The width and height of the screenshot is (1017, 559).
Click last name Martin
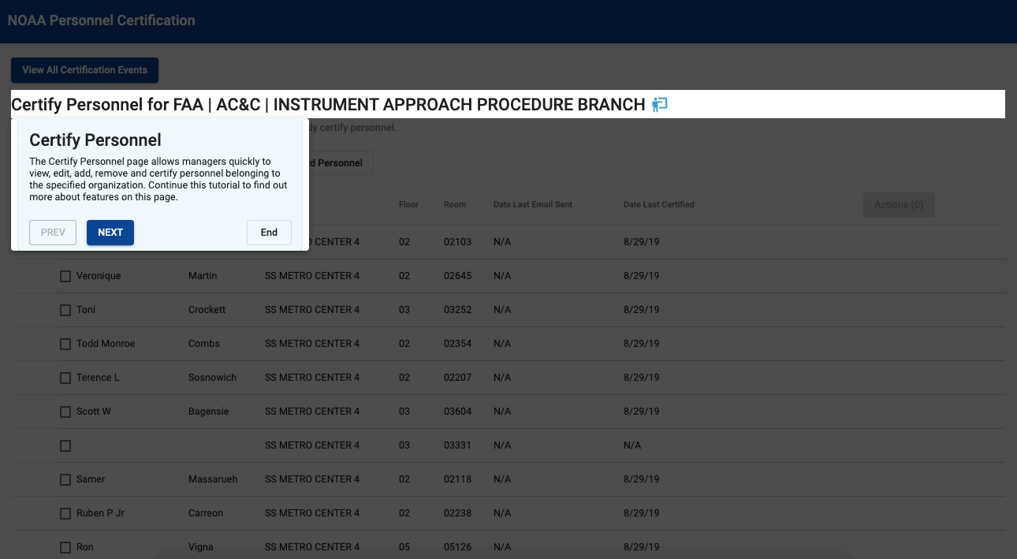[203, 276]
